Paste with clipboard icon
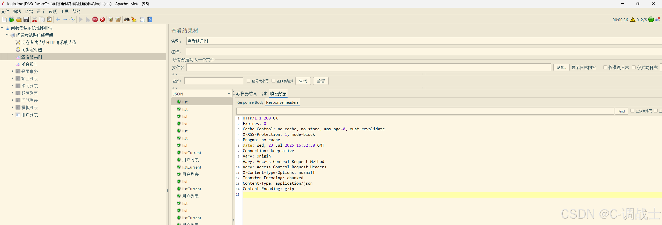Image resolution: width=662 pixels, height=225 pixels. coord(49,20)
